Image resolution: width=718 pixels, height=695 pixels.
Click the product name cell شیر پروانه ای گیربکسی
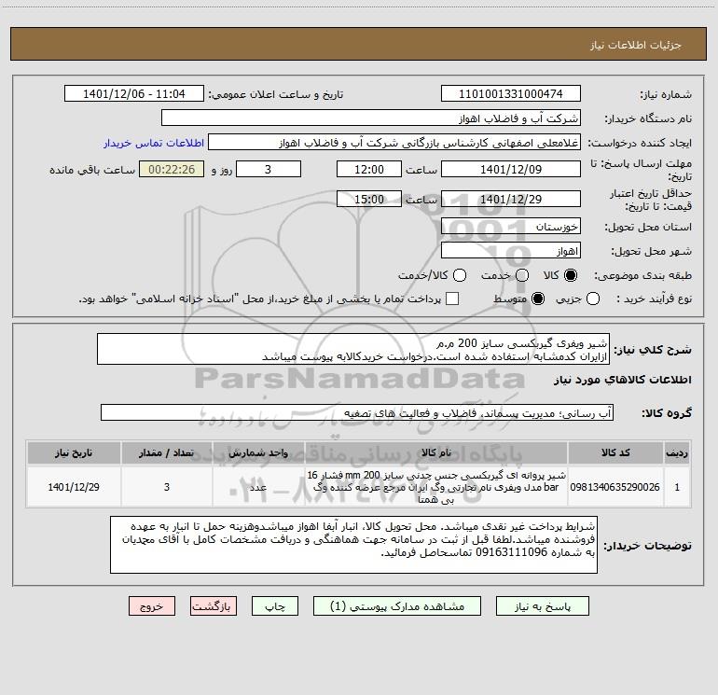[436, 487]
